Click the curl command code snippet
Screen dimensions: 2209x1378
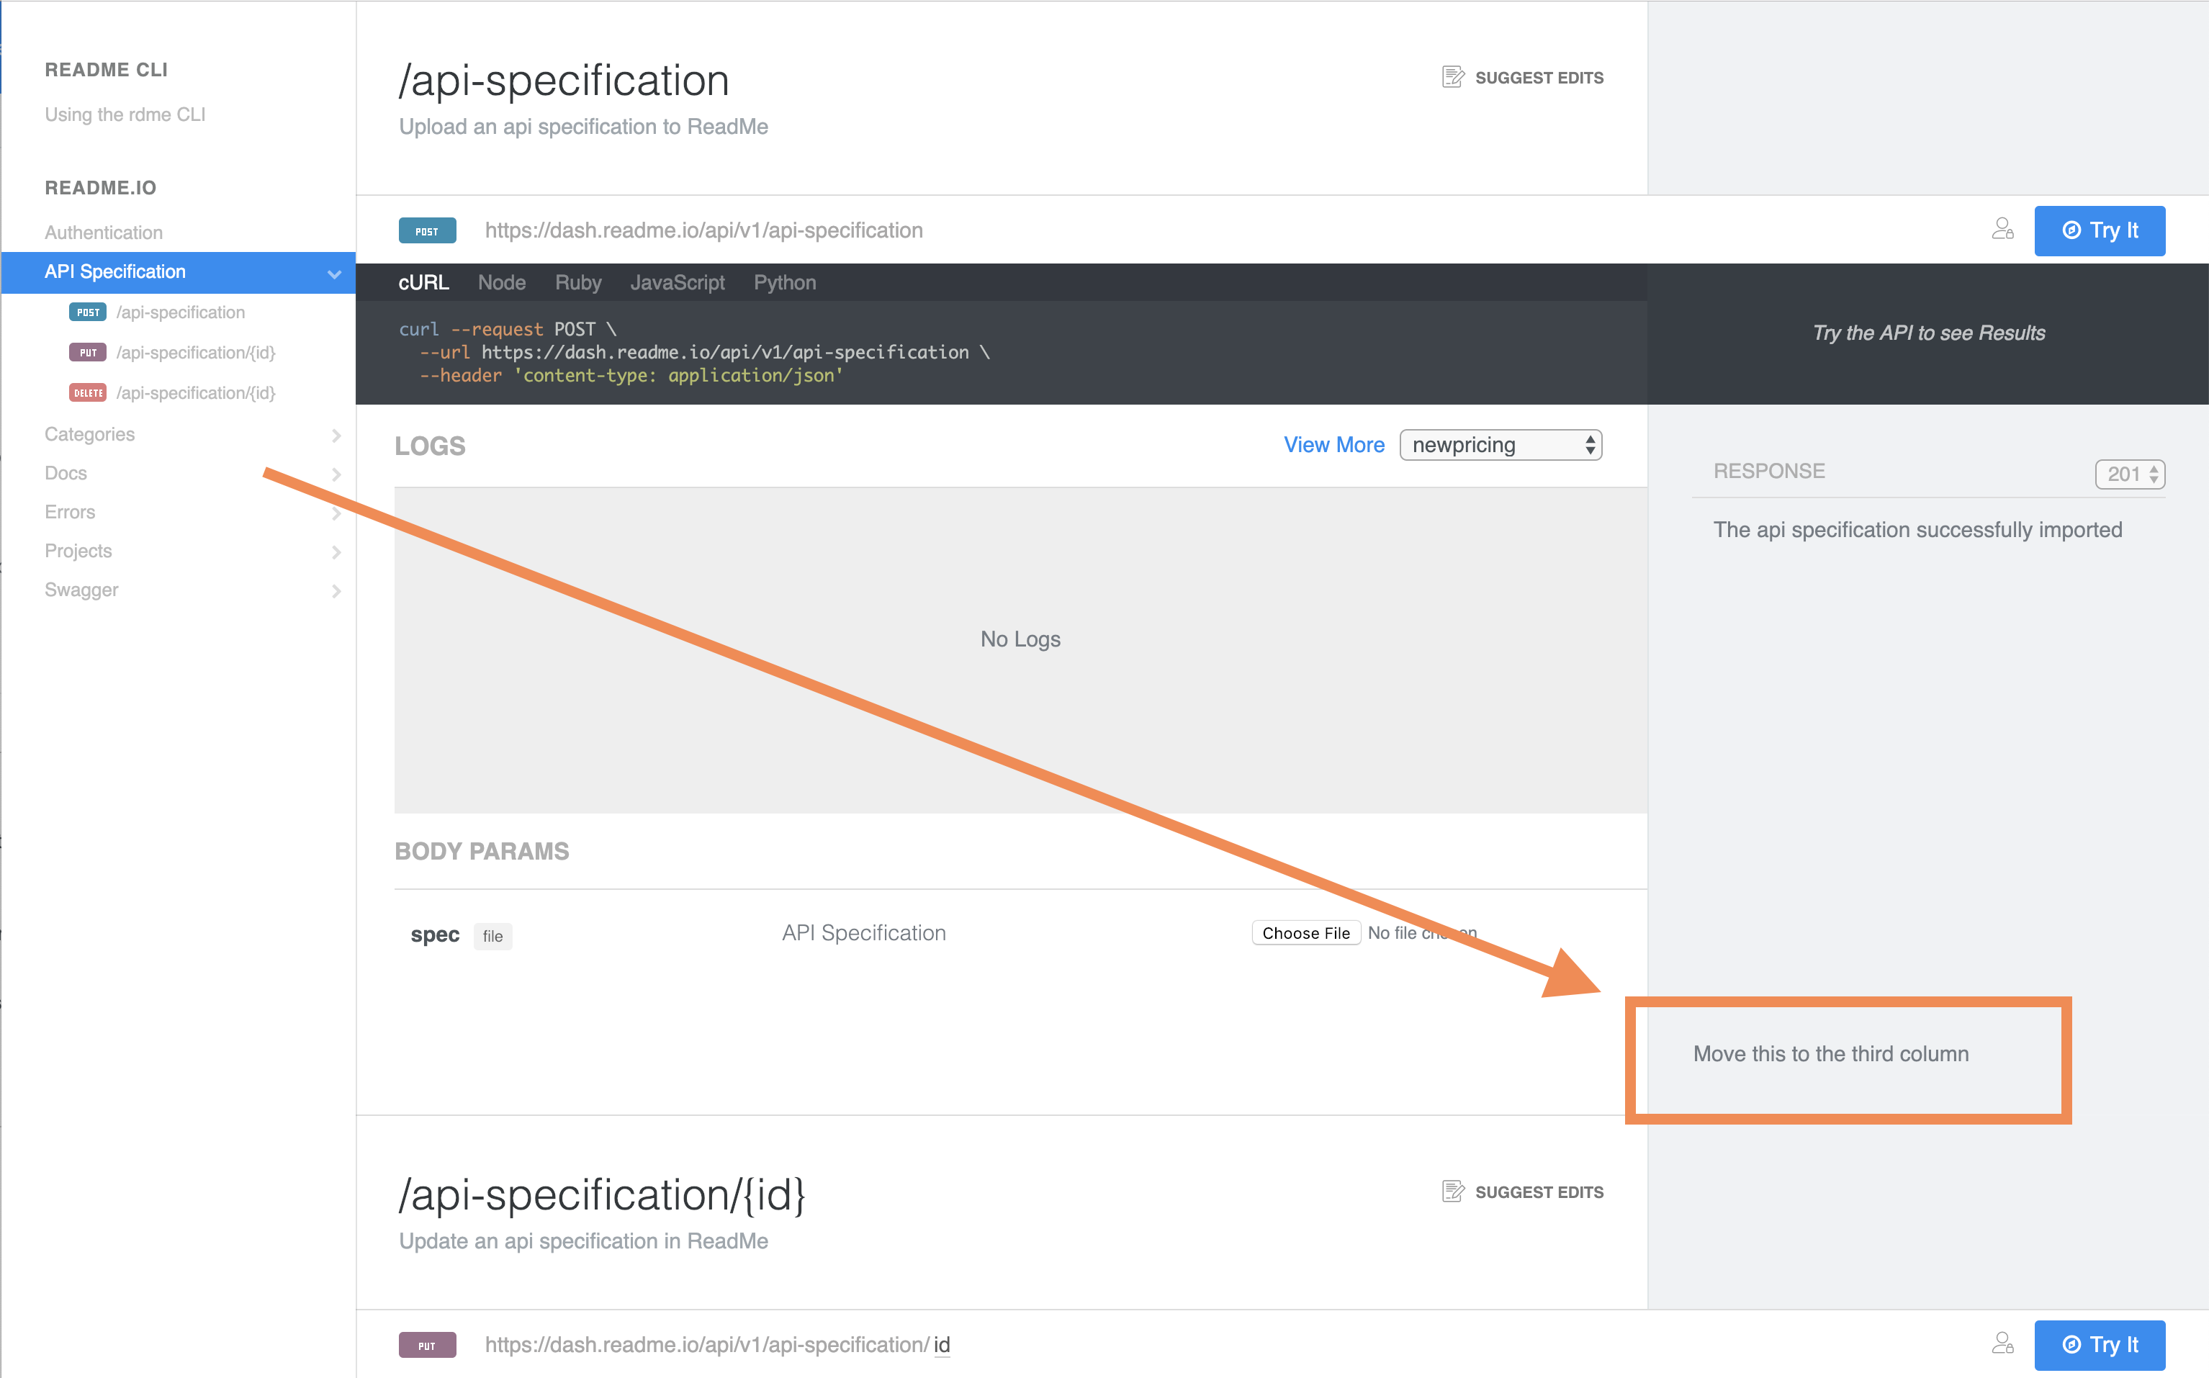click(694, 352)
